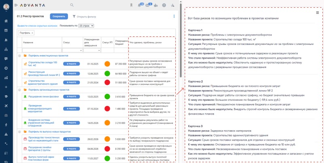Image resolution: width=324 pixels, height=163 pixels.
Task: Click the 'Сохранить' button
Action: click(x=59, y=16)
